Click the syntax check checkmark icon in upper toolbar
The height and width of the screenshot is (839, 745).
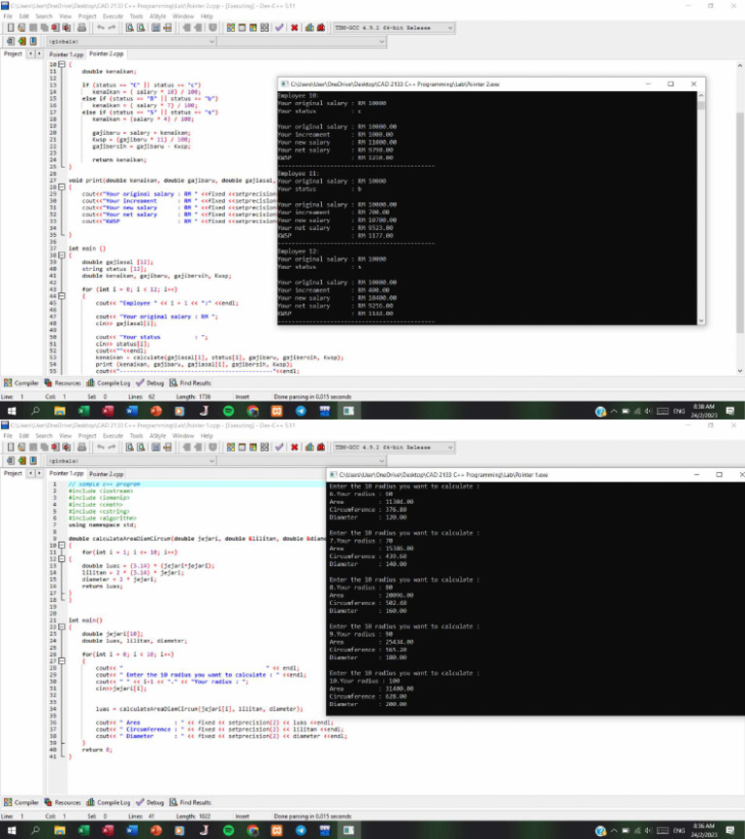coord(279,28)
